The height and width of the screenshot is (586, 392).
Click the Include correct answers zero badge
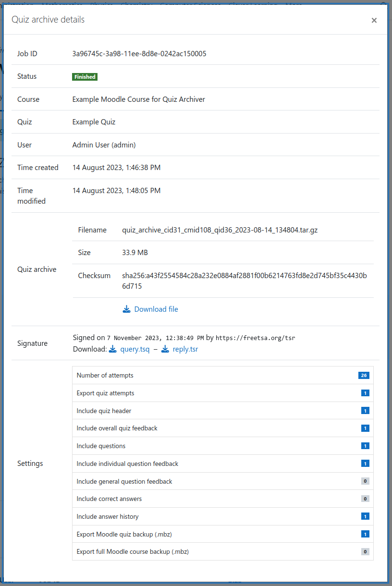(x=365, y=499)
